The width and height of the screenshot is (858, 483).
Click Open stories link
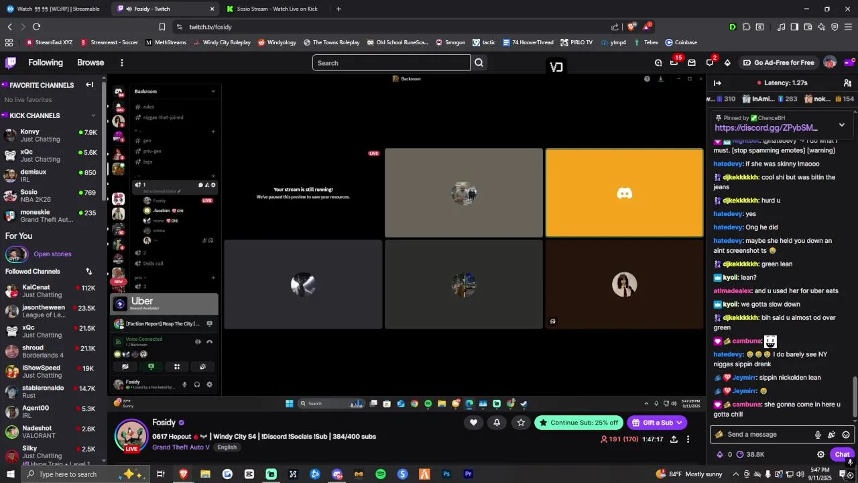pos(52,254)
